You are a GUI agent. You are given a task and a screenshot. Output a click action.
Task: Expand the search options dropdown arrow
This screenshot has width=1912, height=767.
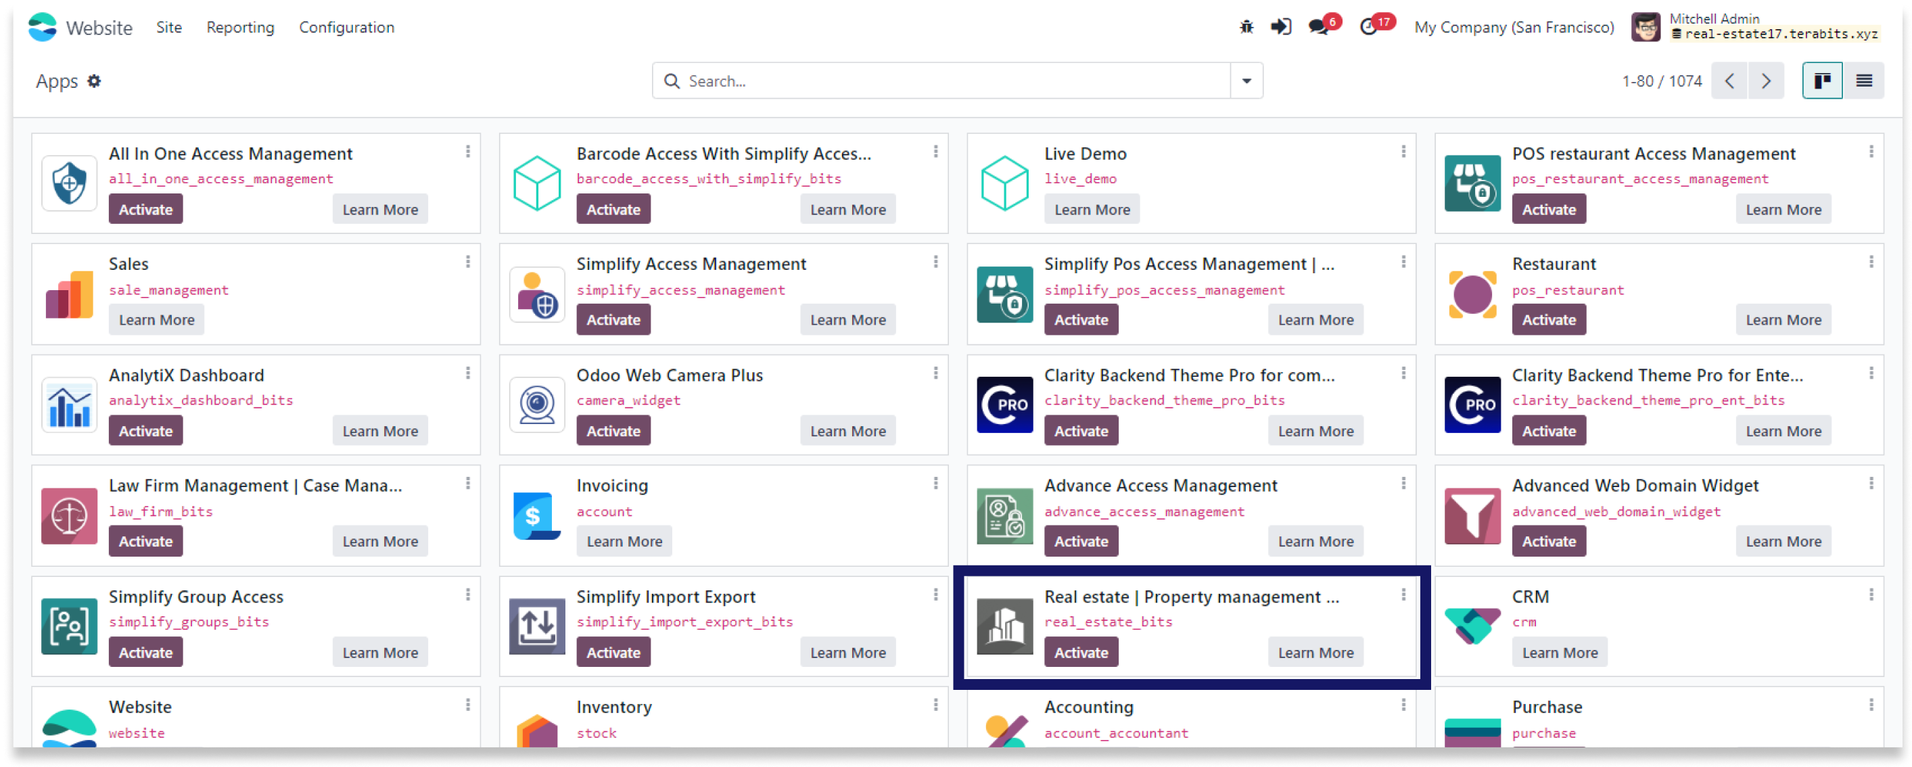1246,81
